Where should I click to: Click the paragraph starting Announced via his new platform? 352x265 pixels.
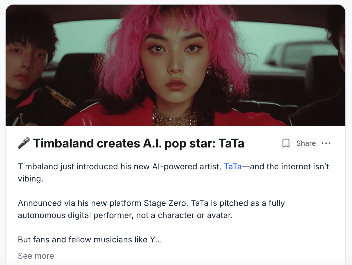(x=151, y=209)
